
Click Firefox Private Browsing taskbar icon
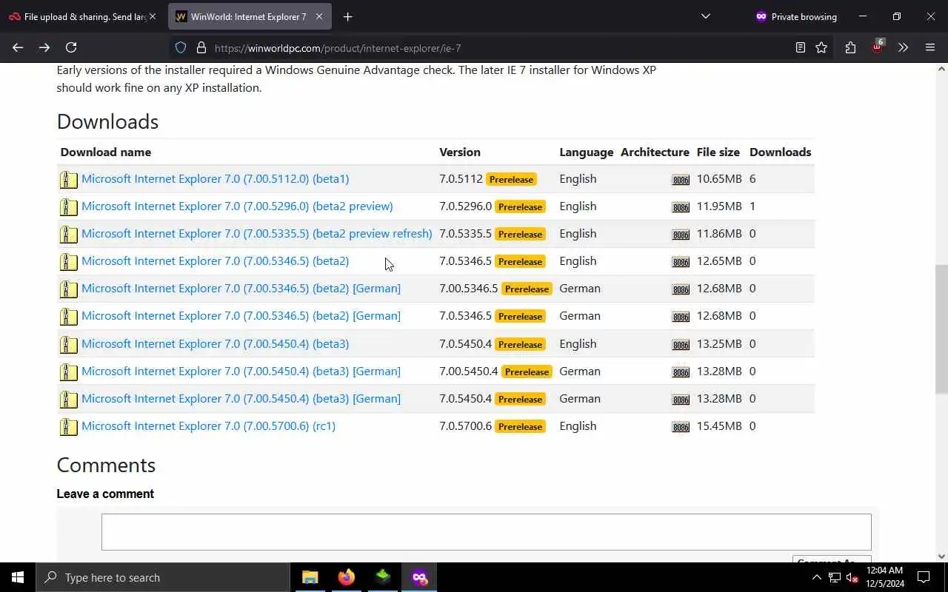tap(419, 577)
